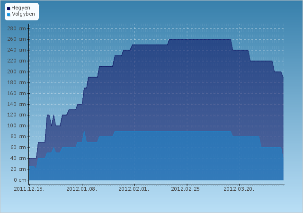The height and width of the screenshot is (213, 303).
Task: Click the 240 cm axis label
Action: point(17,50)
